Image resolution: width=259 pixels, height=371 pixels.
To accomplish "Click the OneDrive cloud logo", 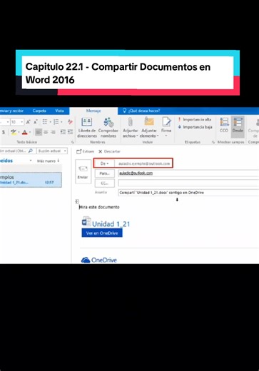I will coord(86,260).
